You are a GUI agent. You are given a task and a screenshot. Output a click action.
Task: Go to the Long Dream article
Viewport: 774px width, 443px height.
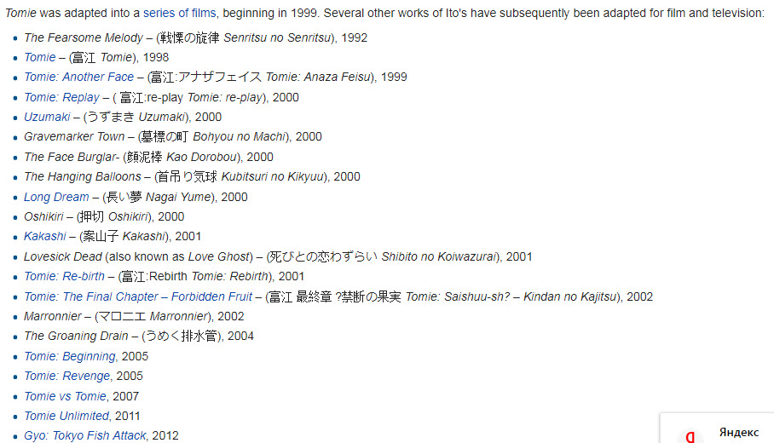pyautogui.click(x=56, y=197)
